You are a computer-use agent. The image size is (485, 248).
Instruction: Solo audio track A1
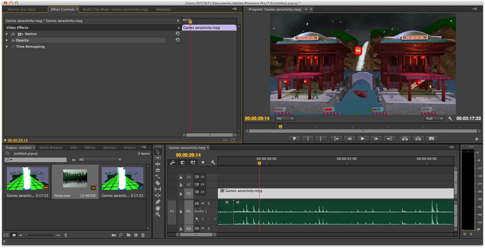[x=209, y=203]
